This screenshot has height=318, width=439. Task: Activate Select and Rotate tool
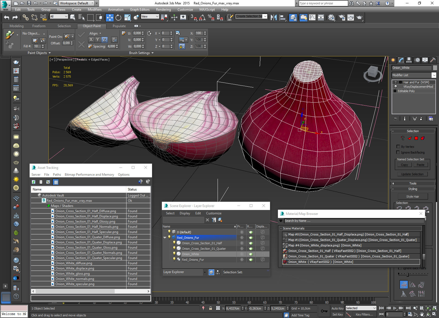coord(118,18)
